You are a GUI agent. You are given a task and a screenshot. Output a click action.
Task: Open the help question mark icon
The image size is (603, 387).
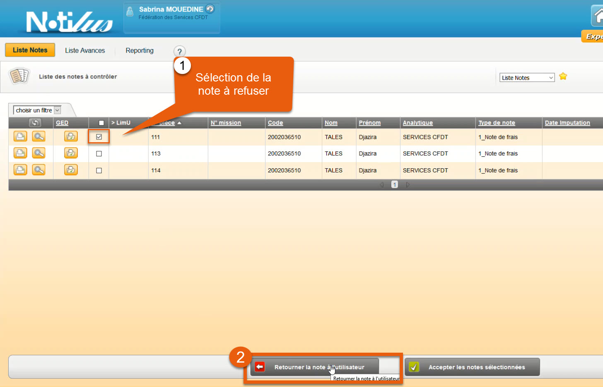click(x=179, y=52)
